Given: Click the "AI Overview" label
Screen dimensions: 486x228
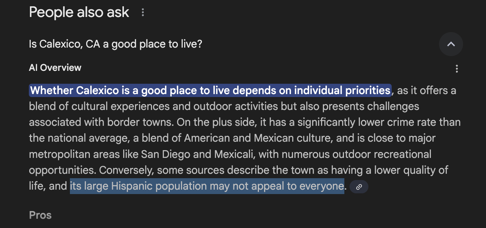Looking at the screenshot, I should click(55, 68).
